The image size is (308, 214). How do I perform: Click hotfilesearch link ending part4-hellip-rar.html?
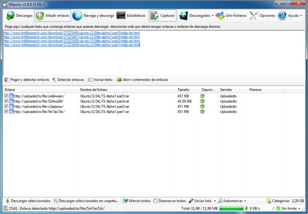[x=71, y=37]
